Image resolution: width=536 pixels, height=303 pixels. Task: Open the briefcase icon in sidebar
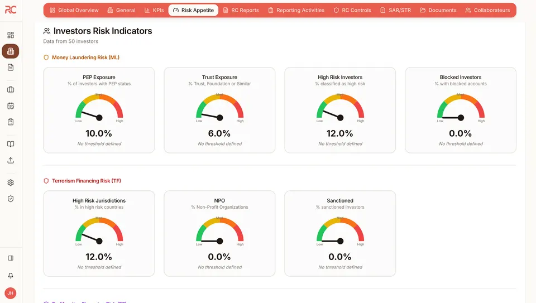point(11,89)
